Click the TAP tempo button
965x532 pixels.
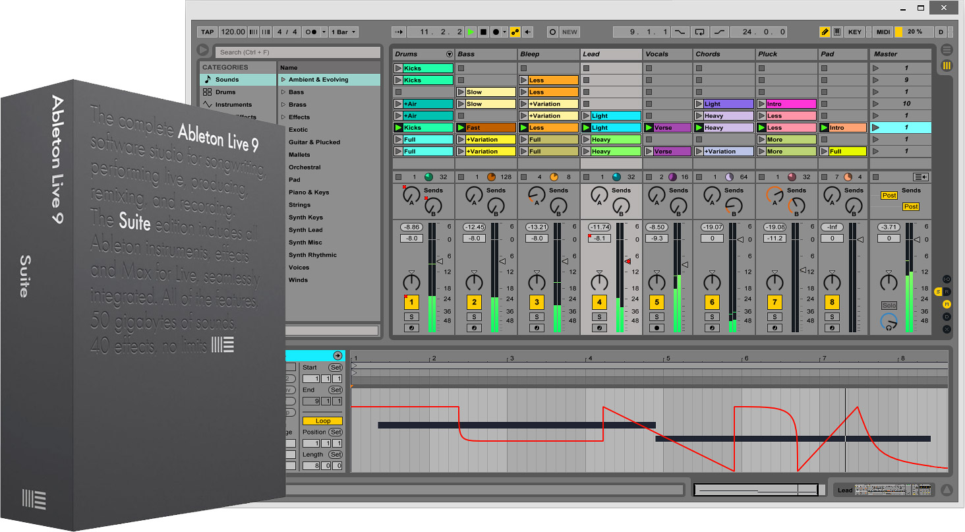click(x=208, y=32)
